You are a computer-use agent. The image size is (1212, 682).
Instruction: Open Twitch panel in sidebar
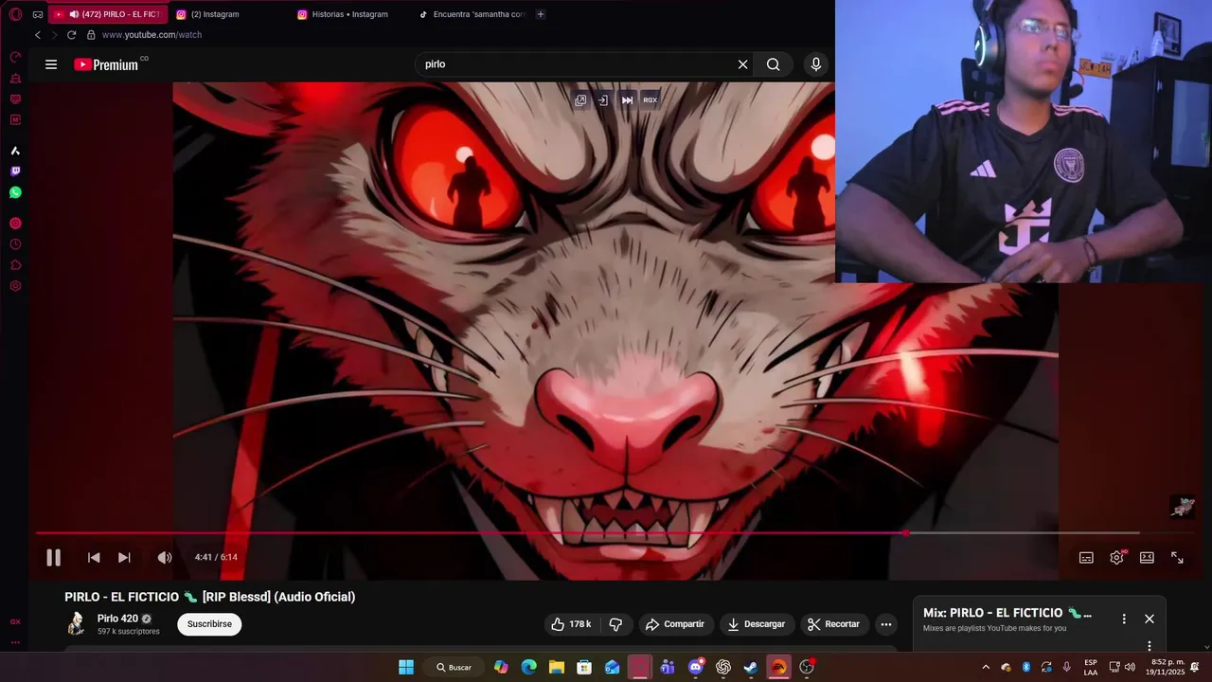point(15,171)
